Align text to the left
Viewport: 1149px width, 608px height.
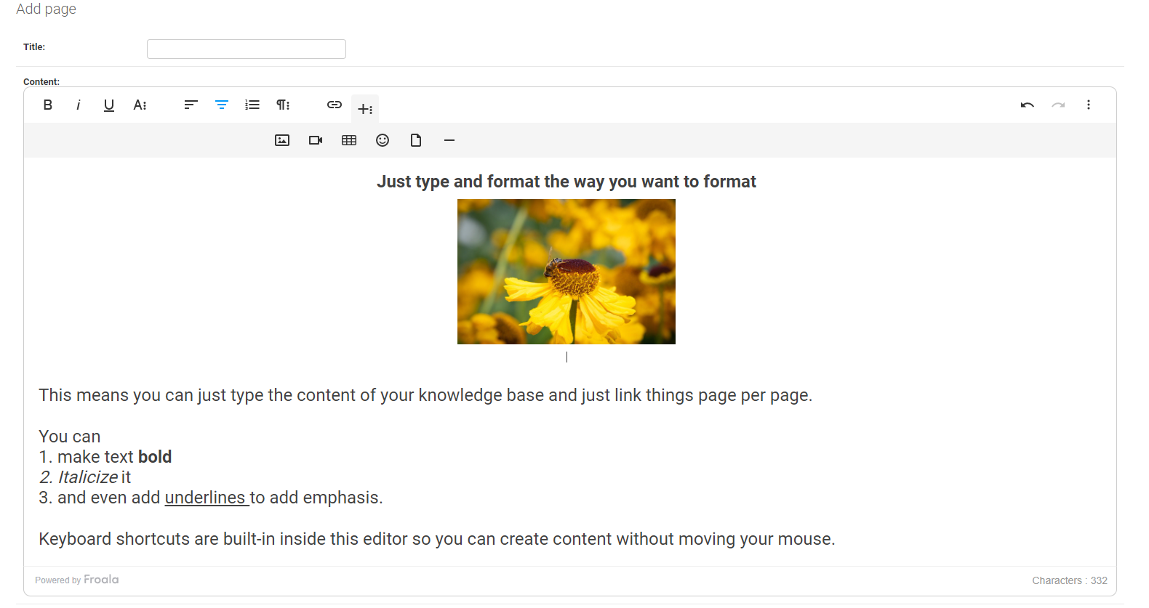pyautogui.click(x=191, y=105)
